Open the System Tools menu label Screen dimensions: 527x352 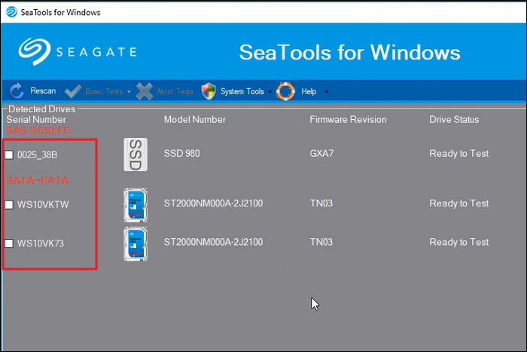pos(242,91)
